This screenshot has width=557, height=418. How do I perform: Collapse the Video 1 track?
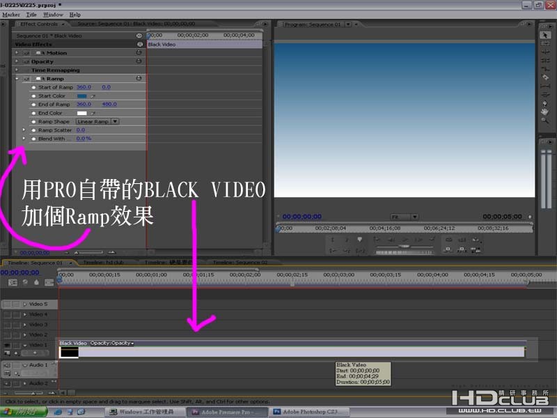(25, 345)
